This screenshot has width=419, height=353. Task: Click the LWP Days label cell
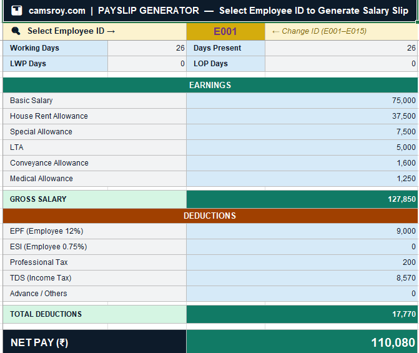point(56,64)
